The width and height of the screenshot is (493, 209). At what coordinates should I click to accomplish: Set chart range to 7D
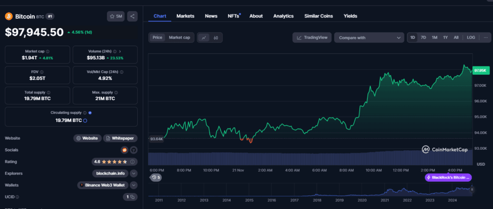pos(424,38)
